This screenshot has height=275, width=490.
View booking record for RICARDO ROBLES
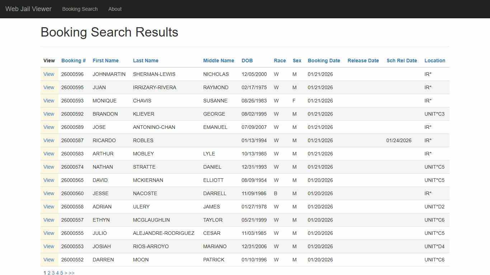click(x=49, y=140)
